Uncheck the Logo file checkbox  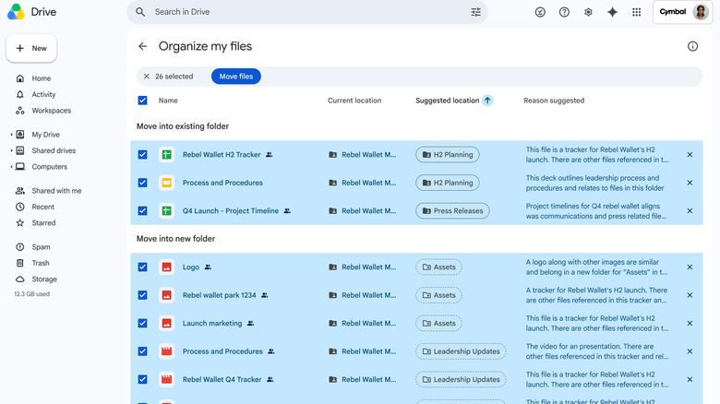coord(143,267)
